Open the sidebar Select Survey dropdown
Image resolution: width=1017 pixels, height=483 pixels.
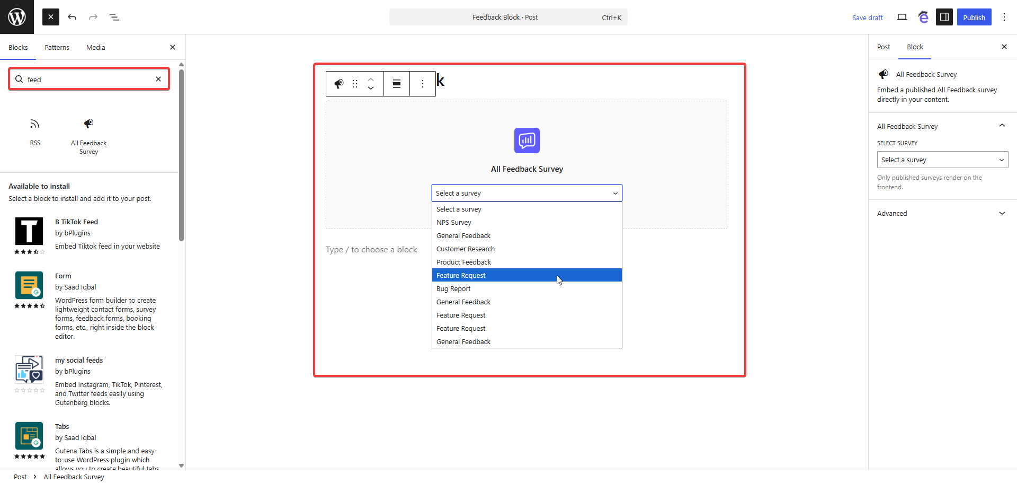tap(942, 160)
